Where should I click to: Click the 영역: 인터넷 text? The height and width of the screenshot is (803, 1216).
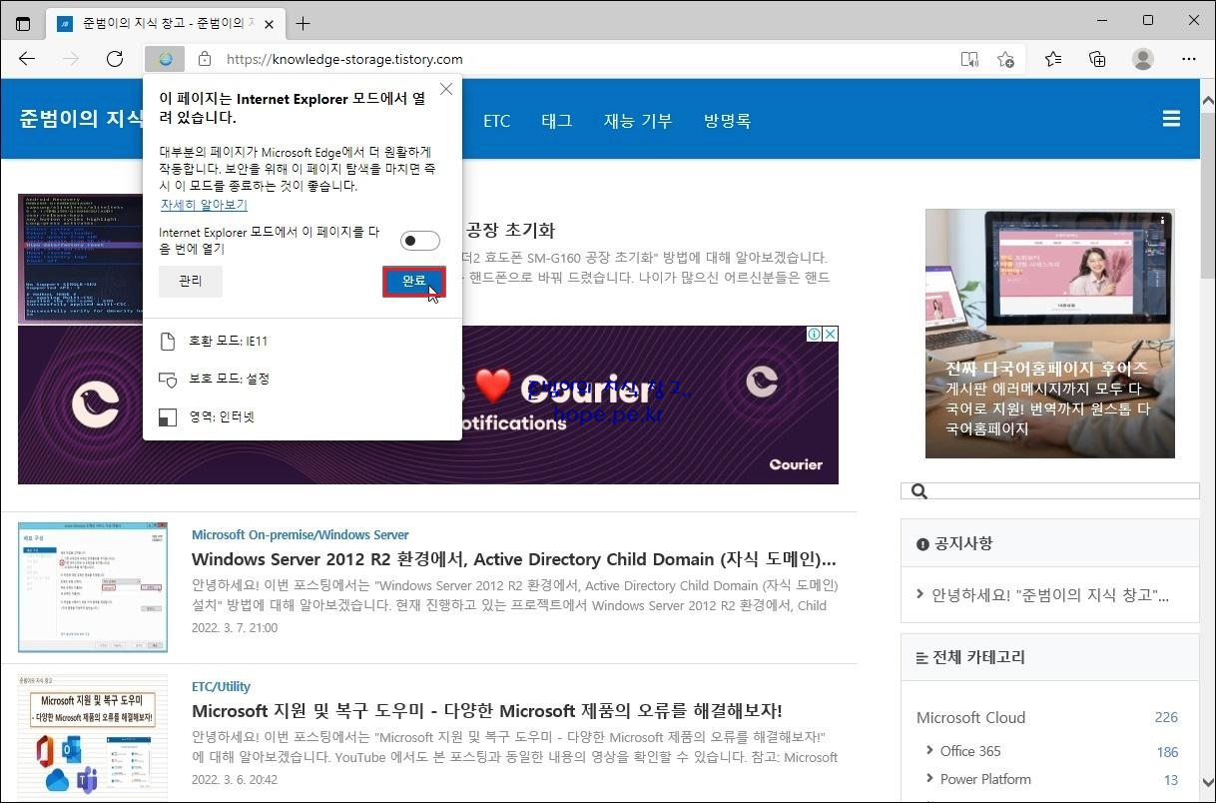click(222, 416)
